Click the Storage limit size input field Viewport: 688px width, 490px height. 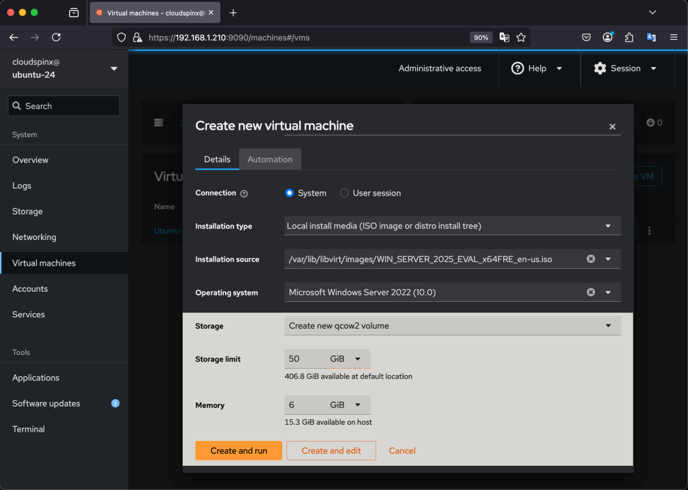305,359
